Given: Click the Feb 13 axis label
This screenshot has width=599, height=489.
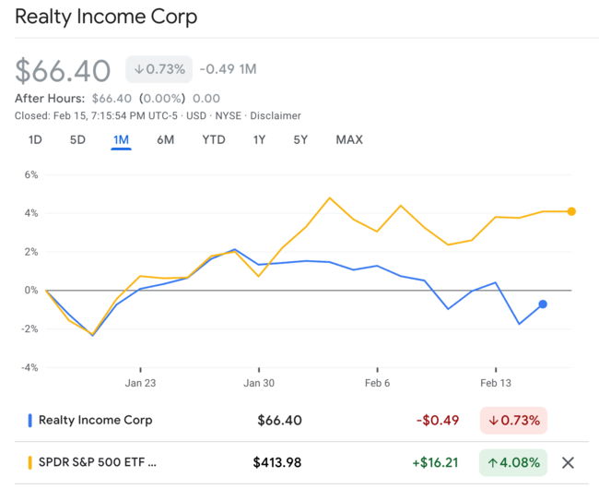Looking at the screenshot, I should tap(496, 383).
